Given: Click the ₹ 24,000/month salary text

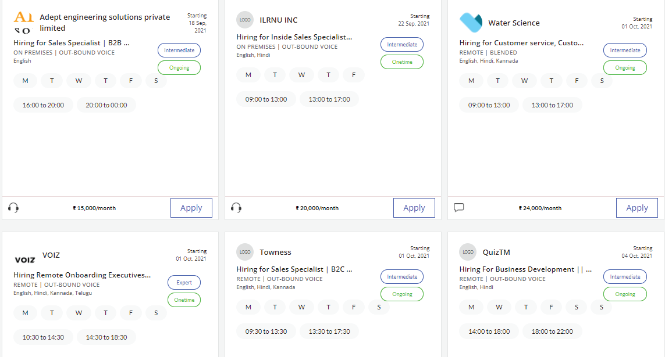Looking at the screenshot, I should click(x=540, y=208).
